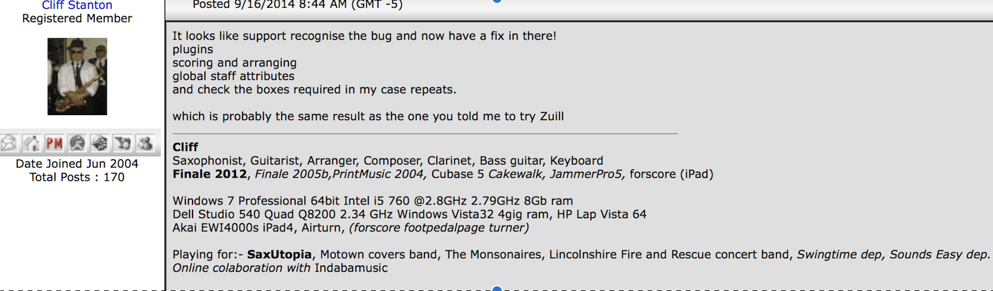Screen dimensions: 993x291
Task: Click the Yahoo messenger icon
Action: click(x=123, y=143)
